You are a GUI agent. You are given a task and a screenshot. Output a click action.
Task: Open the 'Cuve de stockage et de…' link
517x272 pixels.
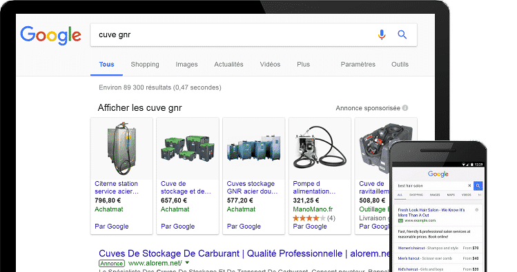186,187
